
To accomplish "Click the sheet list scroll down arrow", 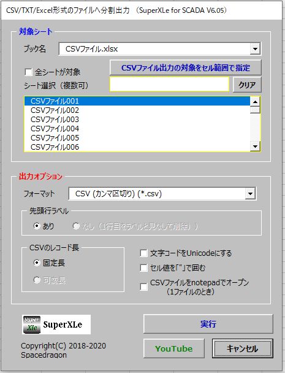I will pos(255,146).
